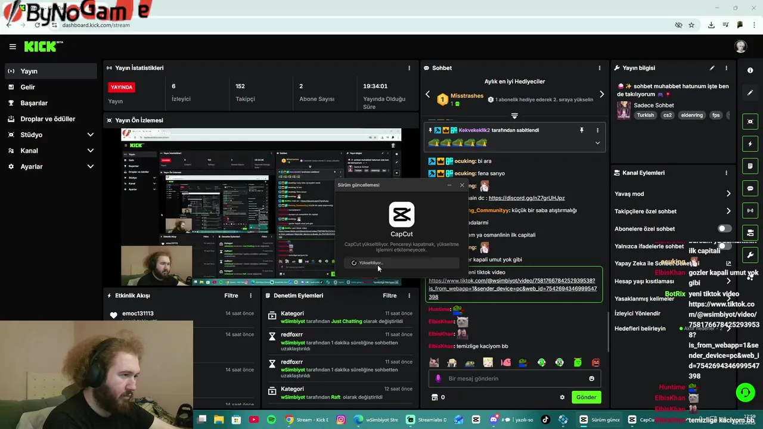Screen dimensions: 763x429
Task: Open YouTube from the taskbar
Action: pos(254,419)
